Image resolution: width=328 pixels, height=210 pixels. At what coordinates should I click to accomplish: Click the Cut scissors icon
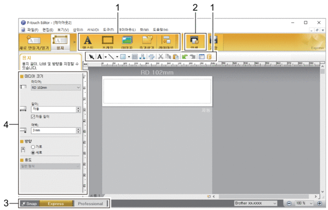tap(160, 57)
